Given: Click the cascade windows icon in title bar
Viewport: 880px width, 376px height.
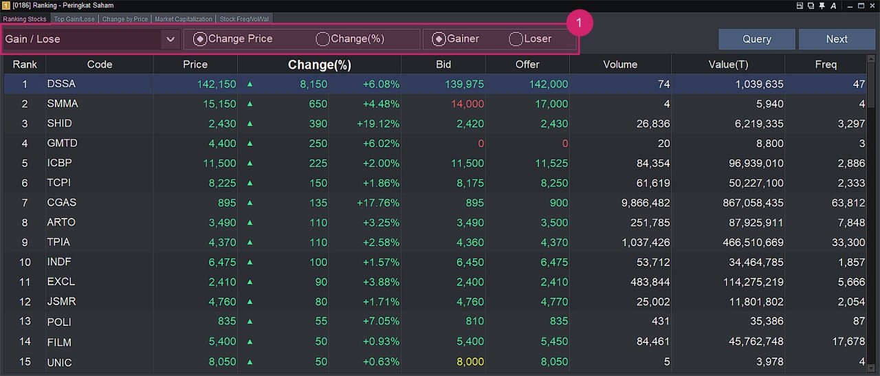Looking at the screenshot, I should [811, 5].
